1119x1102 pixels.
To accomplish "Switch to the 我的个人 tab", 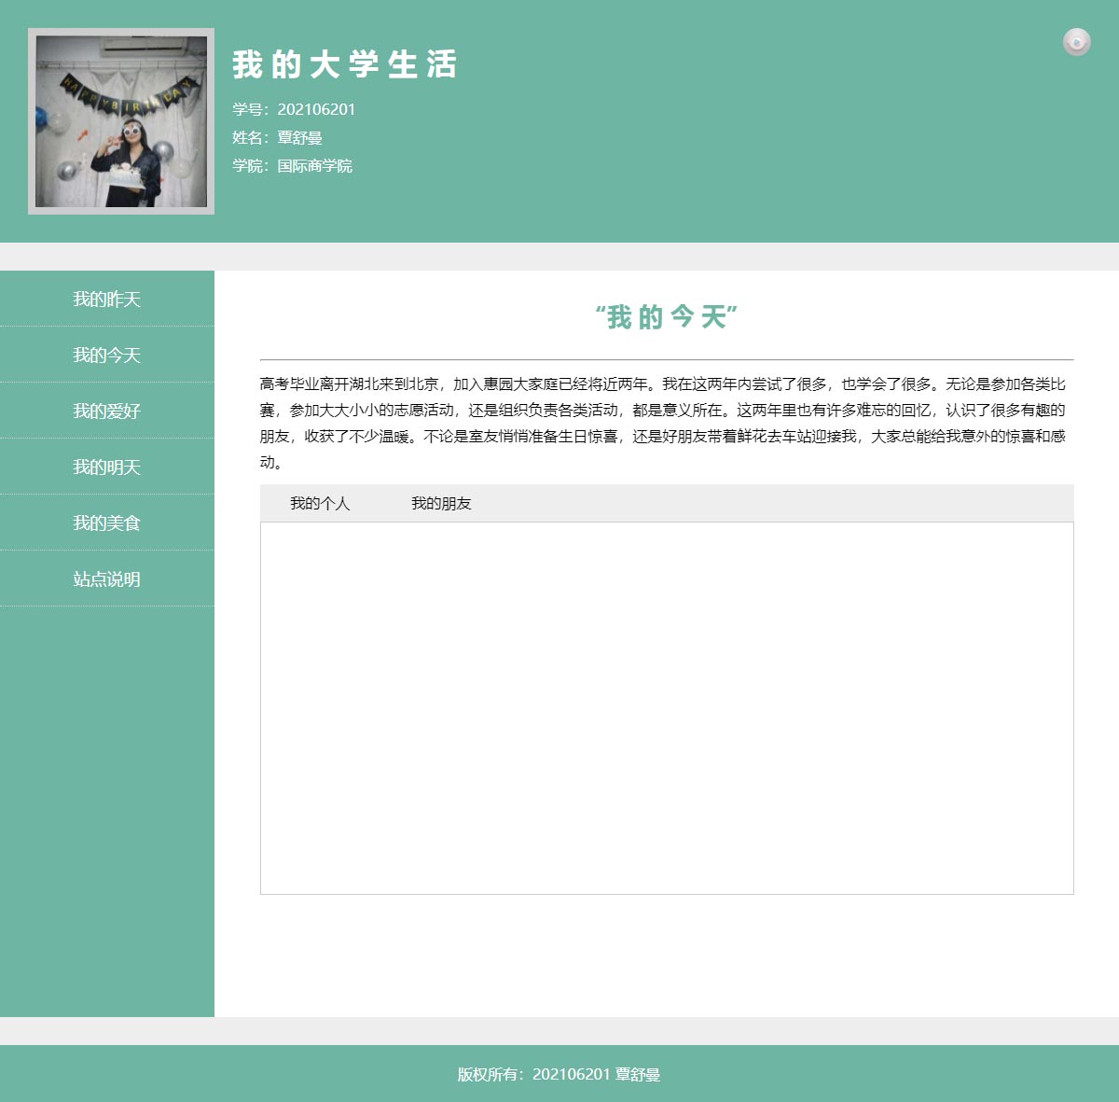I will pyautogui.click(x=320, y=504).
